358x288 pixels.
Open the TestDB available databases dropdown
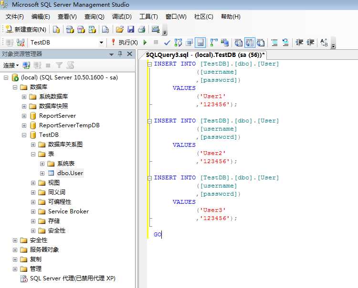click(x=101, y=43)
